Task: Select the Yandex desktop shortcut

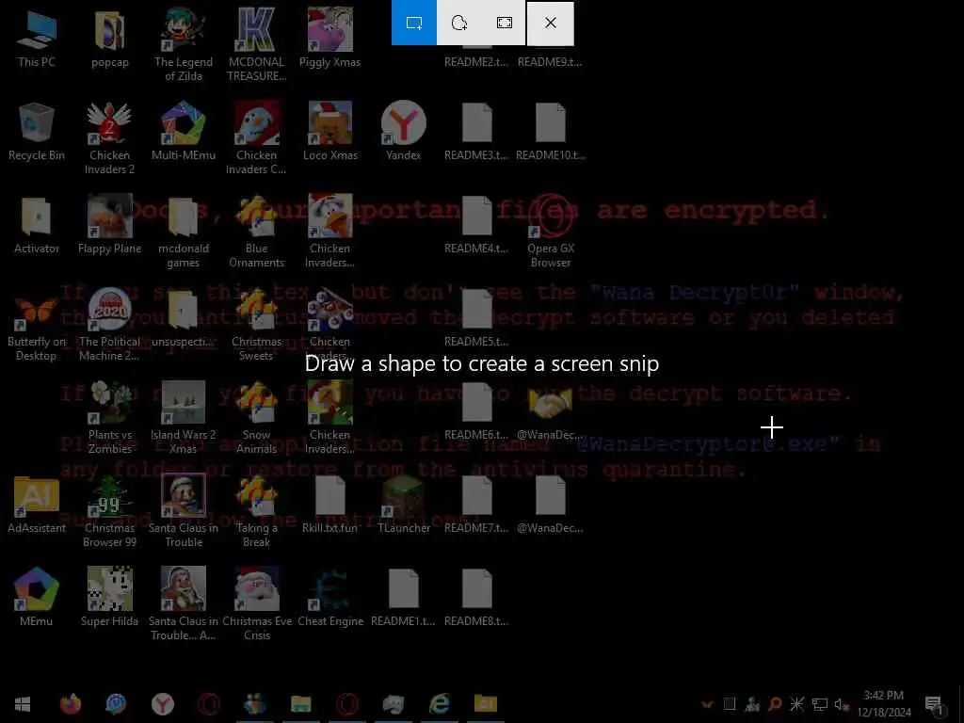Action: point(403,132)
